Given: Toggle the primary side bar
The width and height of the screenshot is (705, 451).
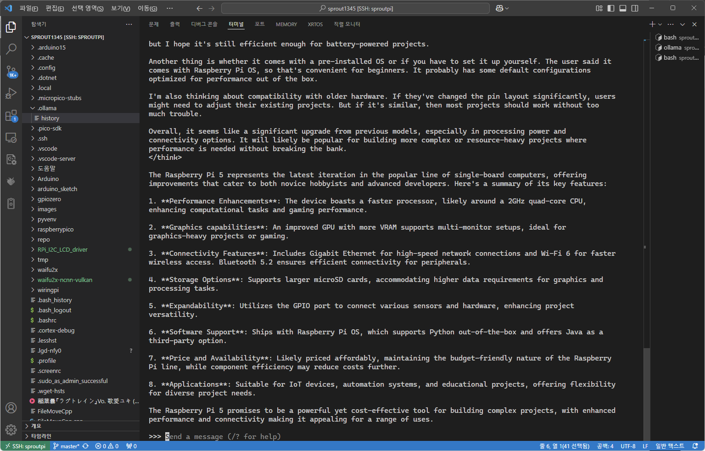Looking at the screenshot, I should (x=611, y=8).
